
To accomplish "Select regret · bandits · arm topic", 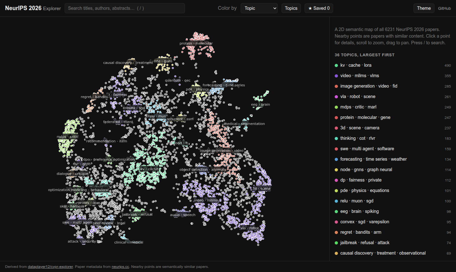I will [393, 232].
